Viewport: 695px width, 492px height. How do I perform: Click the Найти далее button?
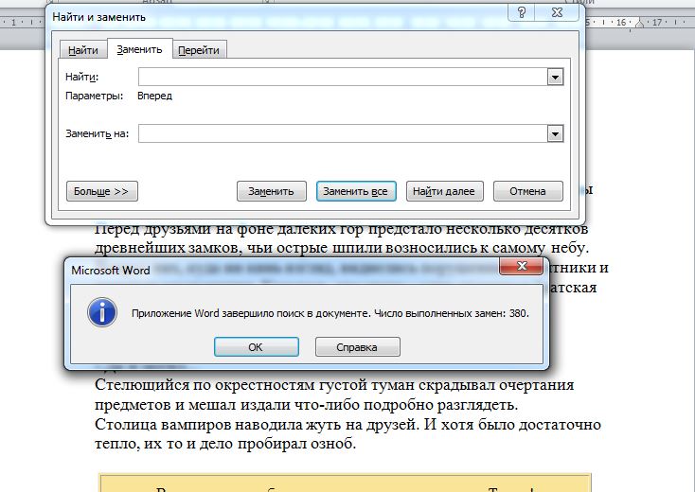tap(445, 191)
